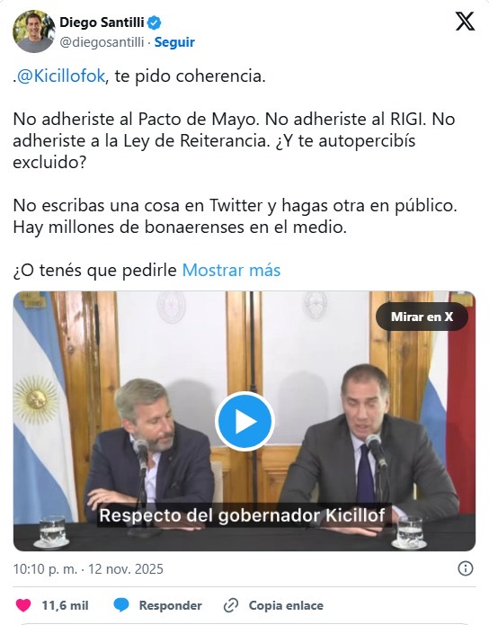Click the chain link copy icon
Viewport: 489px width, 625px height.
tap(231, 605)
